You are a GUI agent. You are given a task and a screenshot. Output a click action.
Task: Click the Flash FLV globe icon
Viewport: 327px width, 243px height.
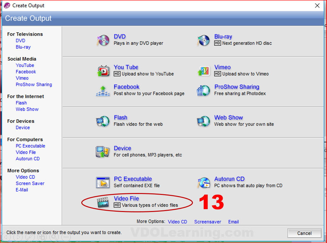tap(103, 121)
